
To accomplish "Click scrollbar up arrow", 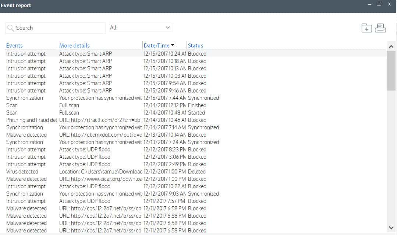I will 391,47.
